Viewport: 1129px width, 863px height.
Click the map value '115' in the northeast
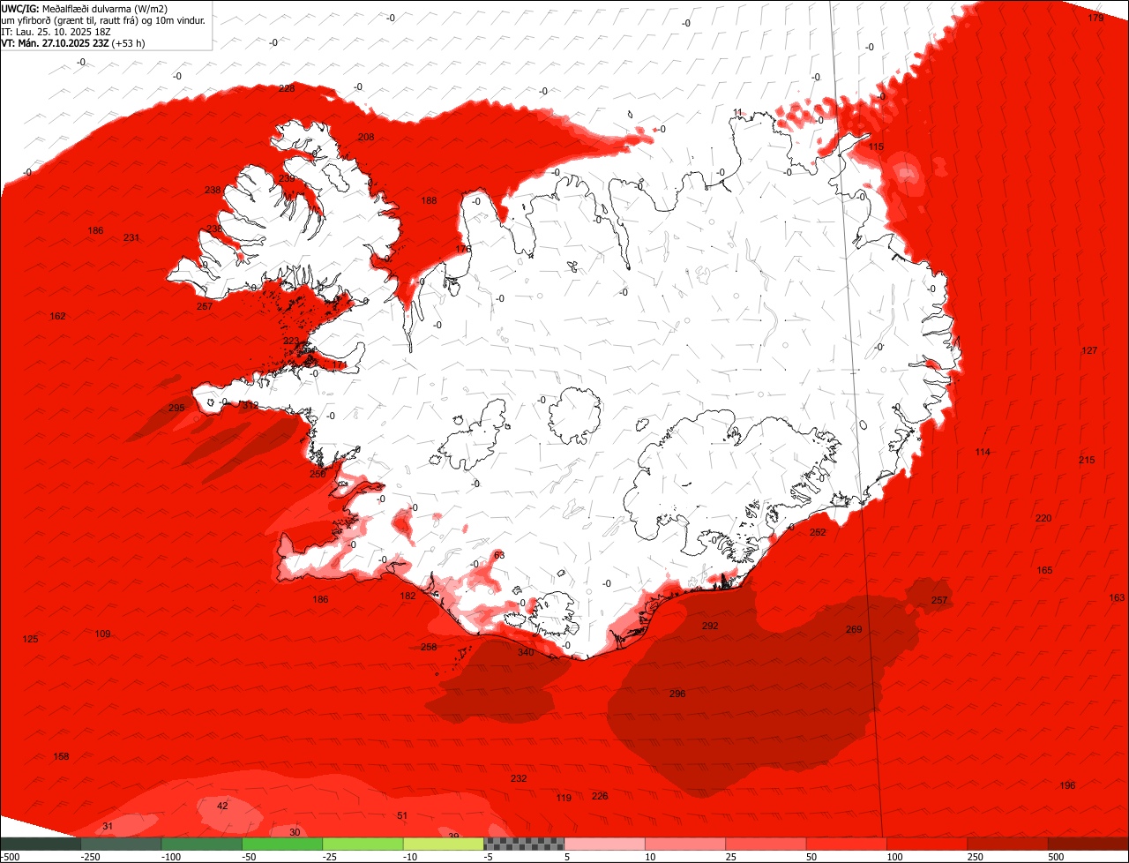coord(876,146)
